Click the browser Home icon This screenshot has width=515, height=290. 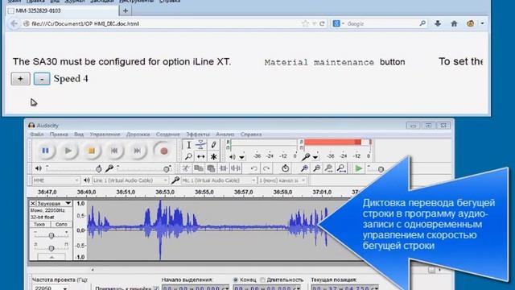tap(454, 23)
